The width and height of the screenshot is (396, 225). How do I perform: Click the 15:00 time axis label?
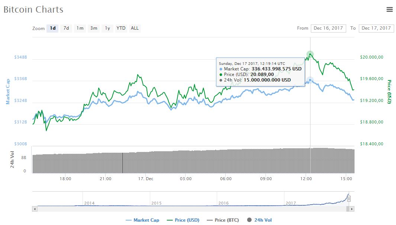click(x=346, y=179)
